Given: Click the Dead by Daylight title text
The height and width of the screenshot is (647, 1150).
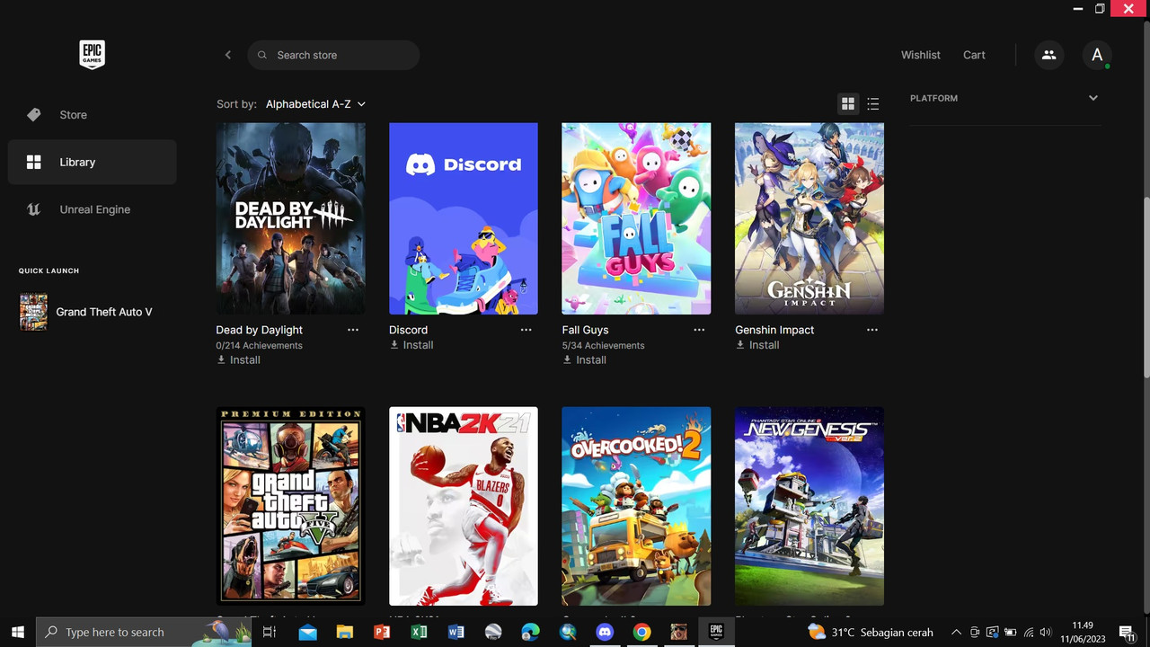Looking at the screenshot, I should [x=259, y=330].
